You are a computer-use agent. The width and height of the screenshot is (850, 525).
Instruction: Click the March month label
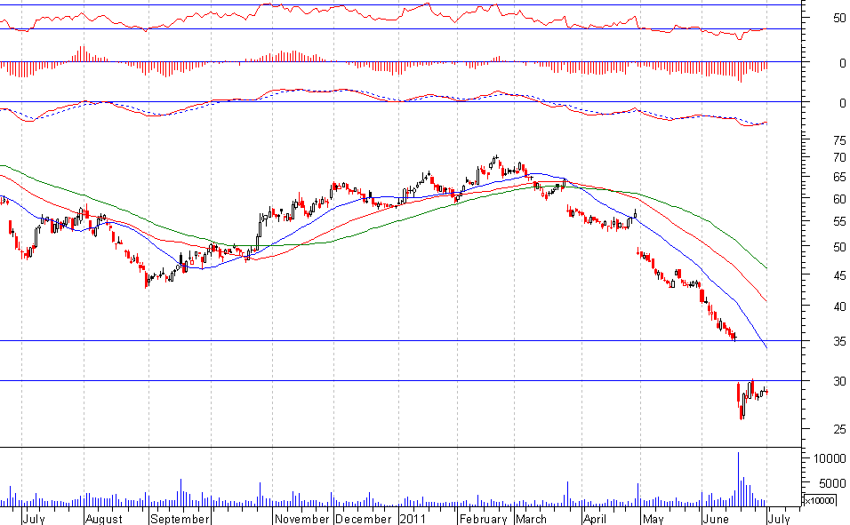click(532, 519)
